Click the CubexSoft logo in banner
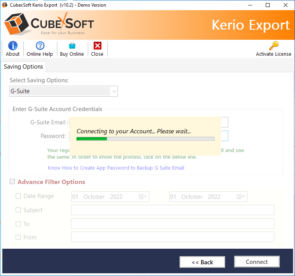This screenshot has height=276, width=295. click(49, 24)
